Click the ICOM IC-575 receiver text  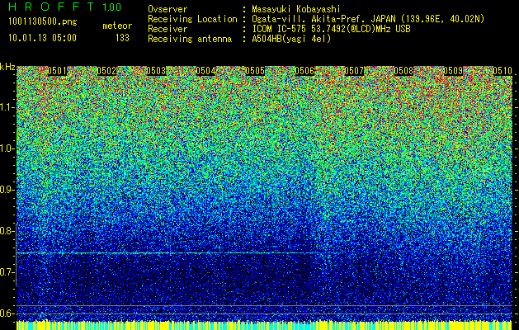click(x=331, y=29)
